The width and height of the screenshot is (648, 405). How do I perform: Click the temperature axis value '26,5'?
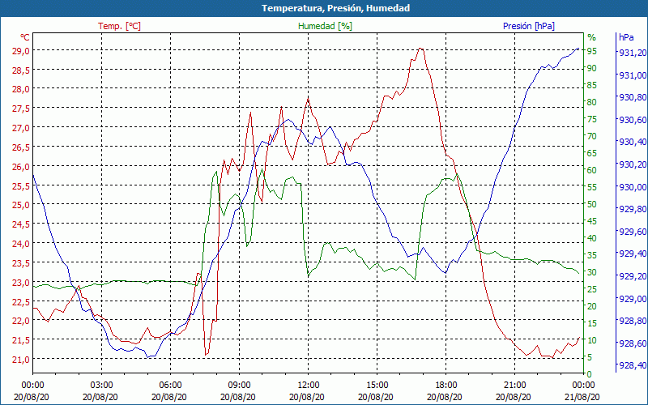[20, 147]
